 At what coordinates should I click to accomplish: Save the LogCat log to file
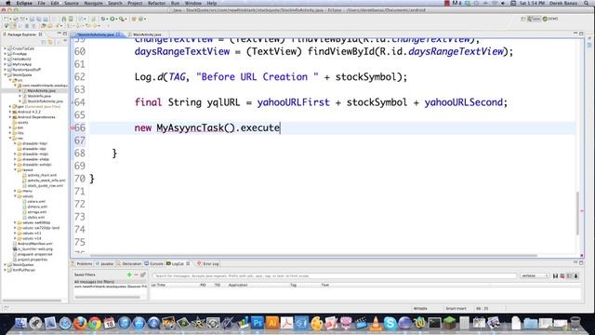tap(556, 275)
